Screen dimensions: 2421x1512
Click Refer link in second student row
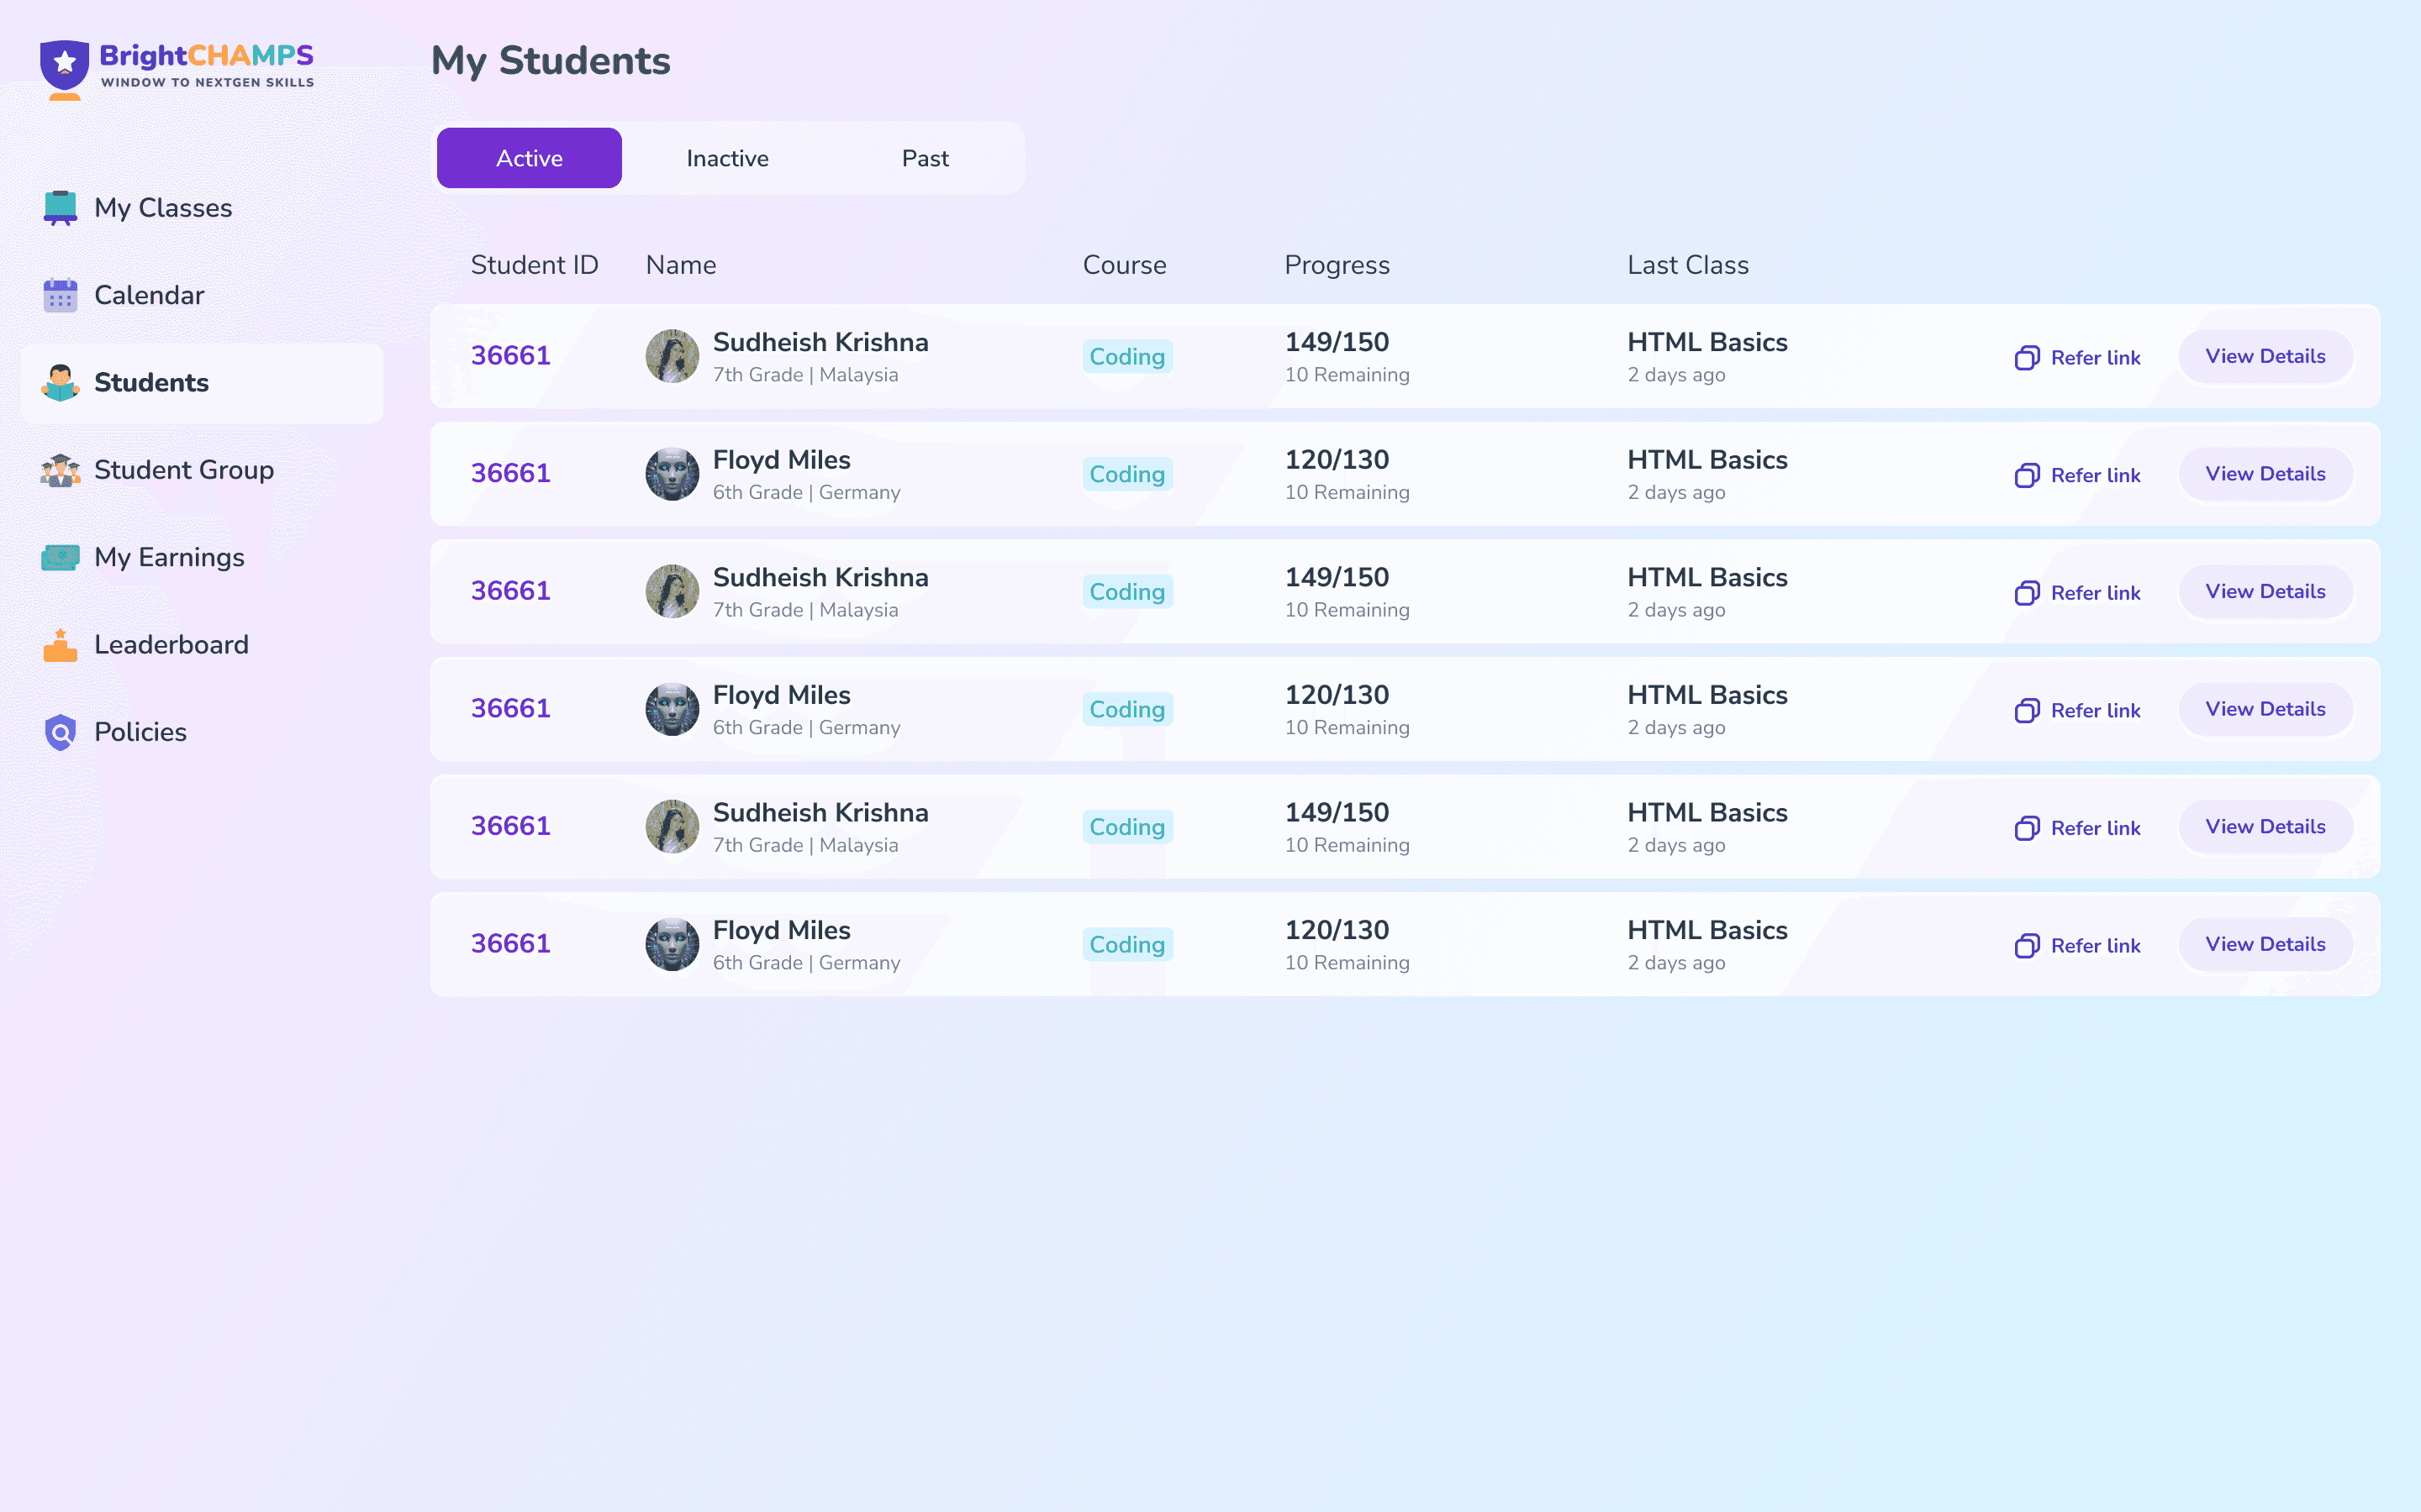click(x=2095, y=475)
